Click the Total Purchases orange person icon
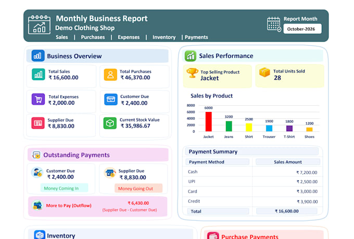 pos(110,74)
